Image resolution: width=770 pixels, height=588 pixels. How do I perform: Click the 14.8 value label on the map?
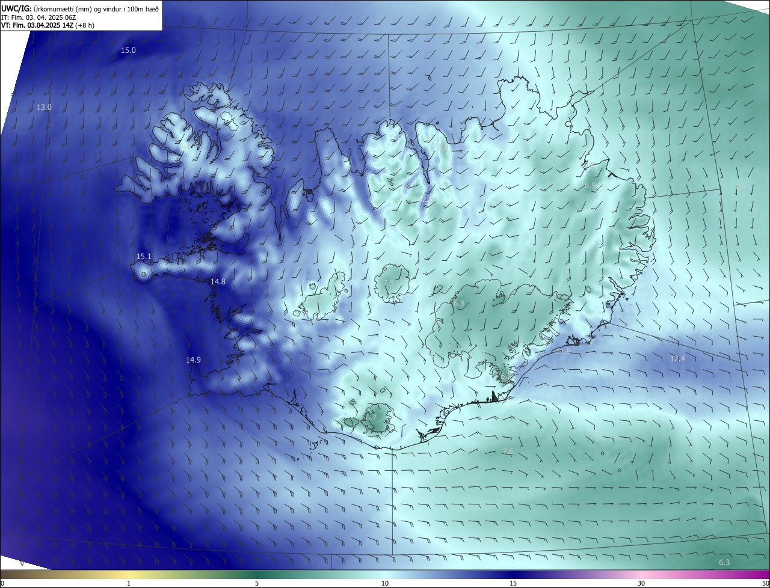pos(218,282)
